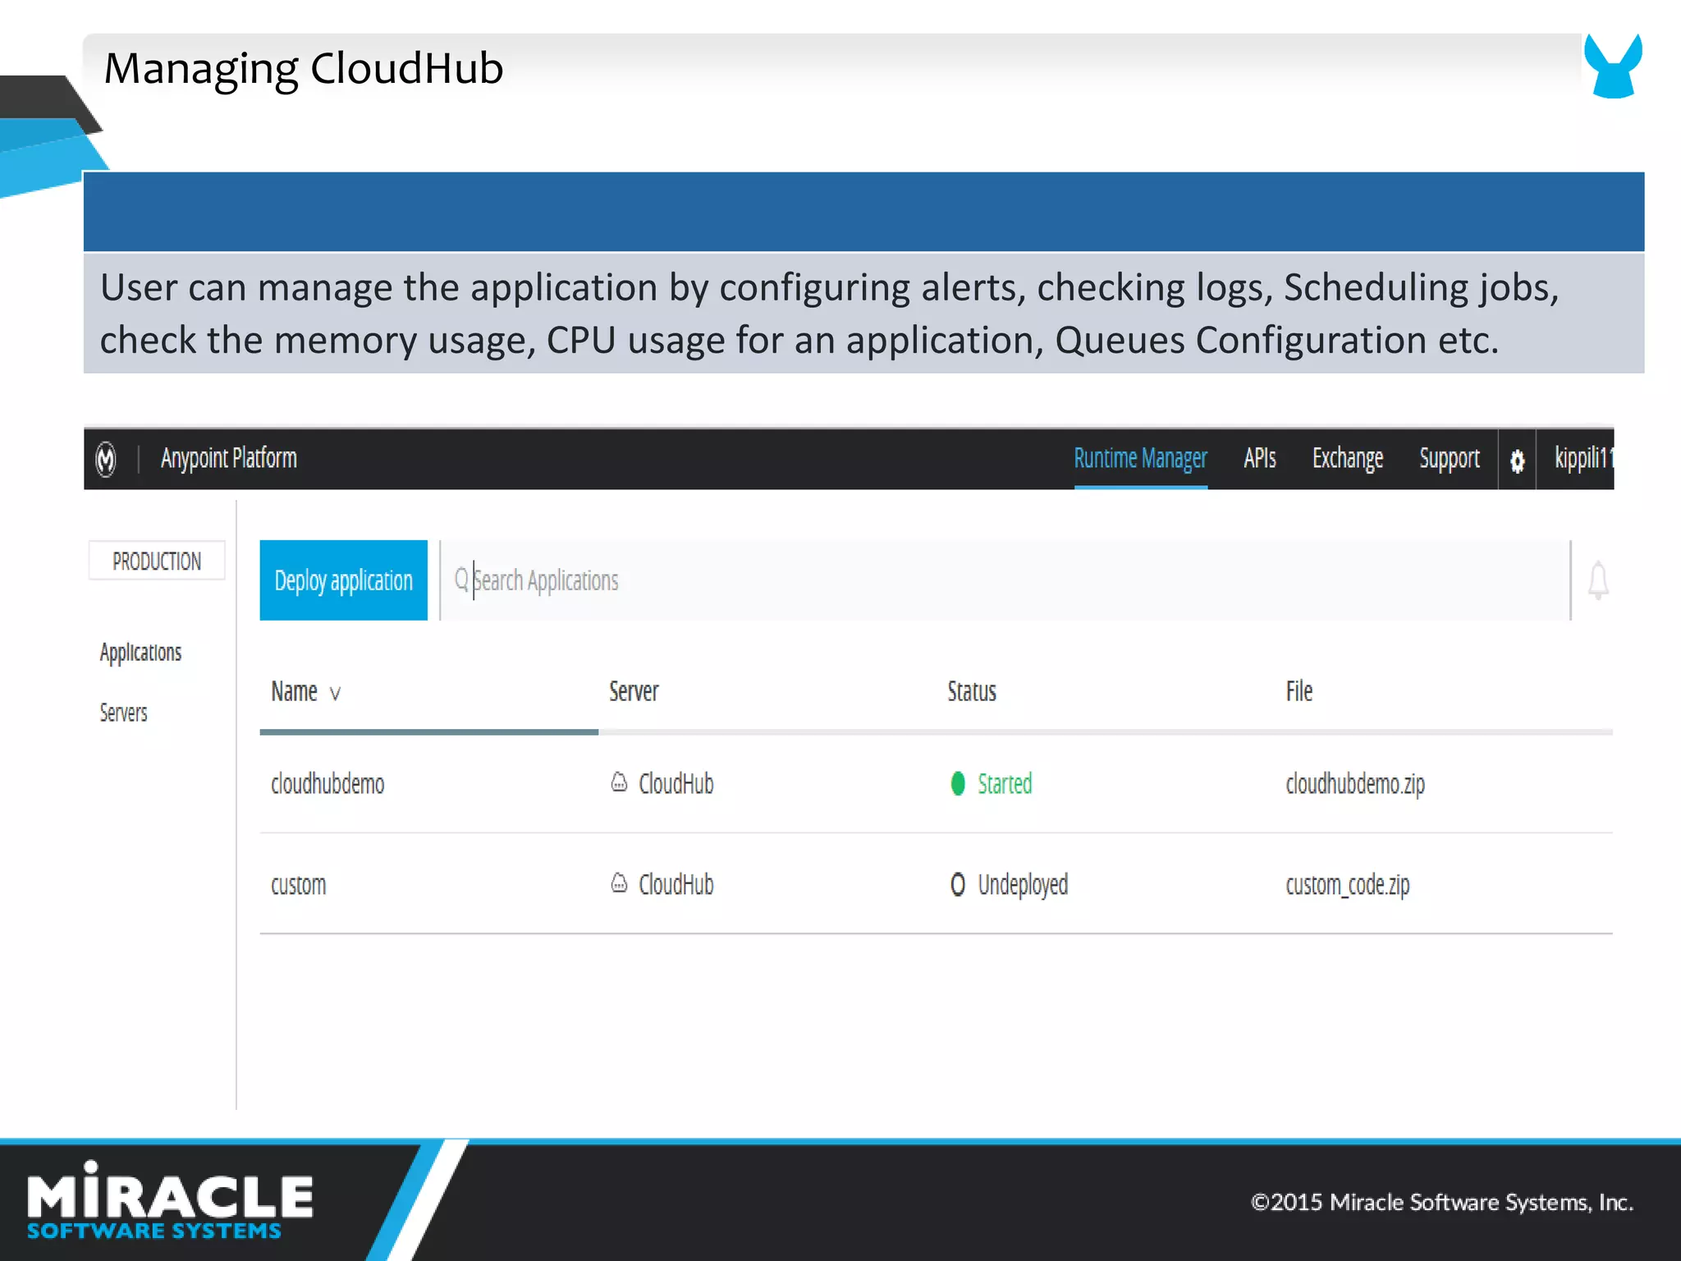
Task: Click the blue mule logo on slide
Action: coord(1613,66)
